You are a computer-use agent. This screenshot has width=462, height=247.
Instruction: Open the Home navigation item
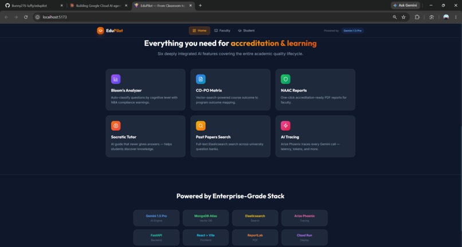pyautogui.click(x=199, y=30)
